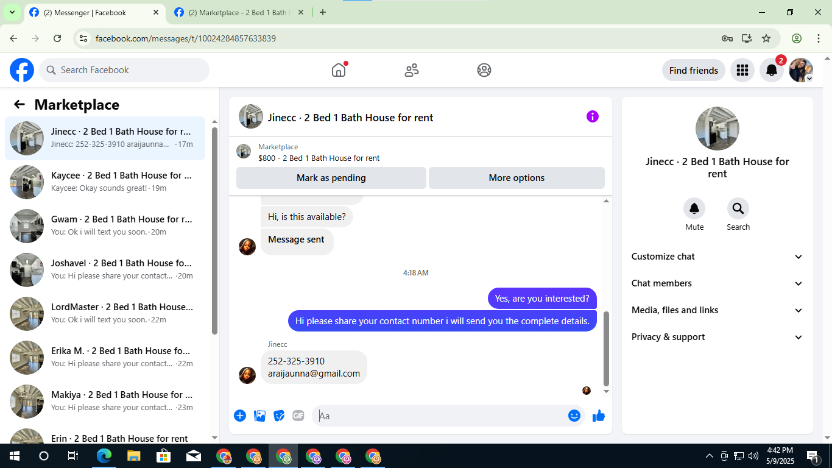Image resolution: width=832 pixels, height=468 pixels.
Task: Switch to Messenger | Facebook tab
Action: (x=94, y=12)
